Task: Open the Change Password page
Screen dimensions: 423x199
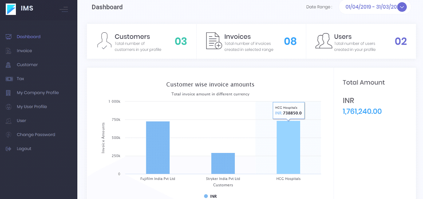Action: pos(36,135)
